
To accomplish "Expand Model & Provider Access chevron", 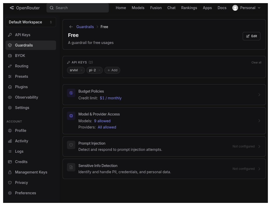I will (259, 121).
